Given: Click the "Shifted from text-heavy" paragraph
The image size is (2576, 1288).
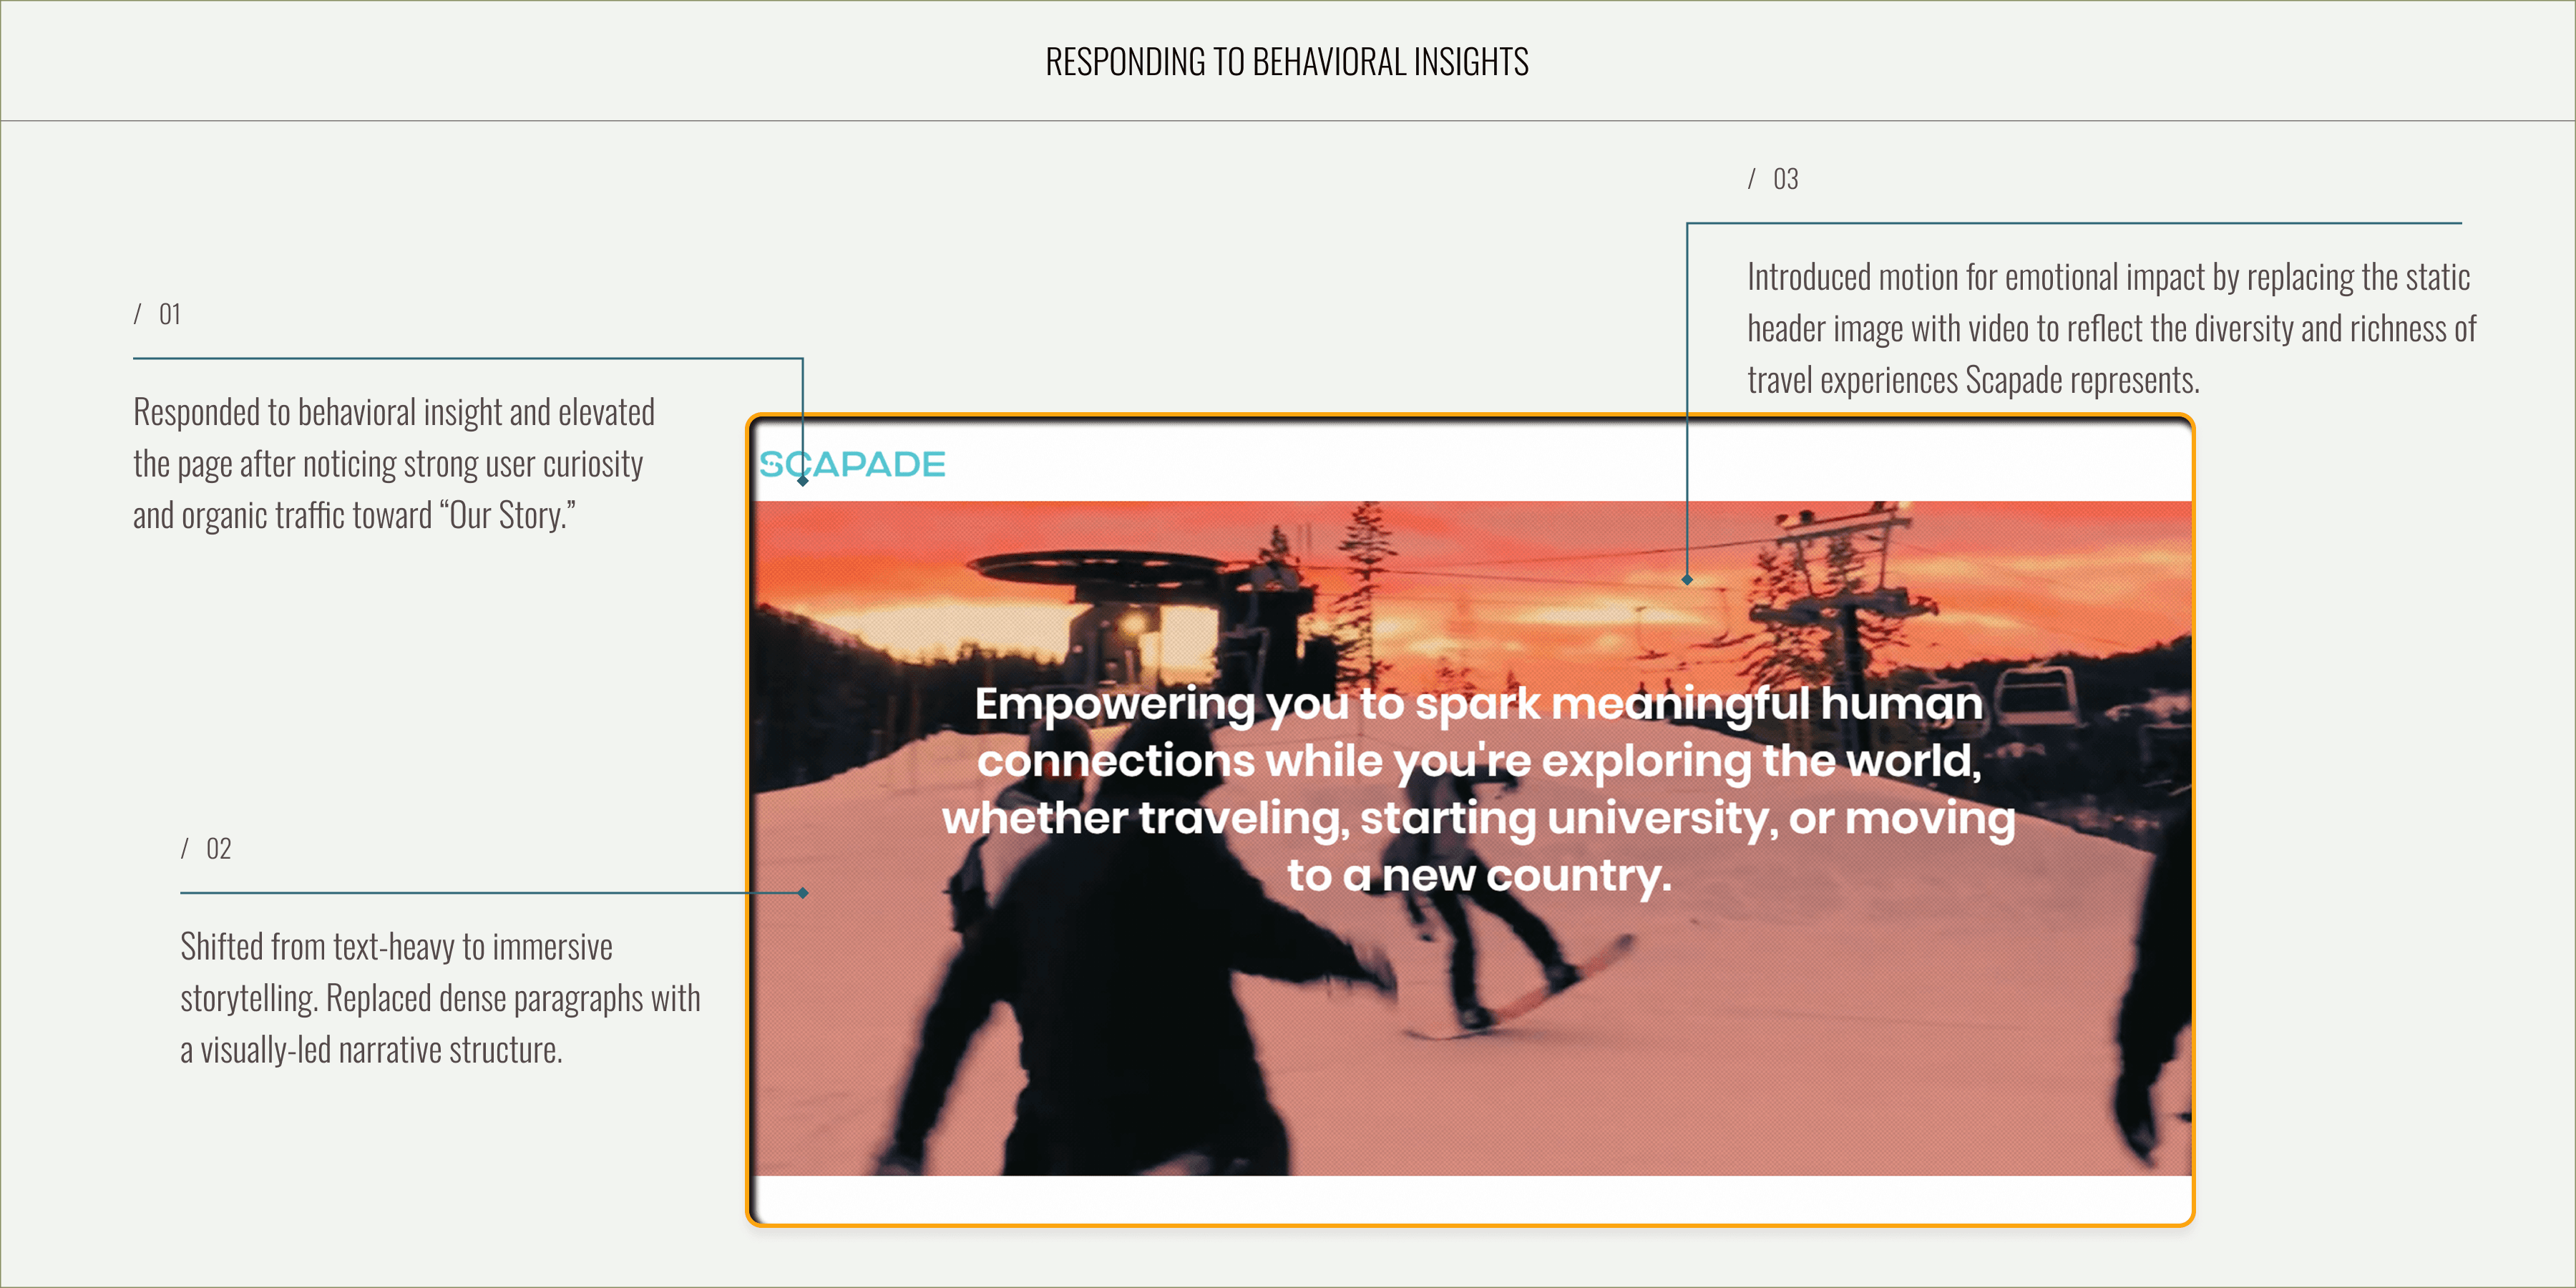Looking at the screenshot, I should (440, 998).
